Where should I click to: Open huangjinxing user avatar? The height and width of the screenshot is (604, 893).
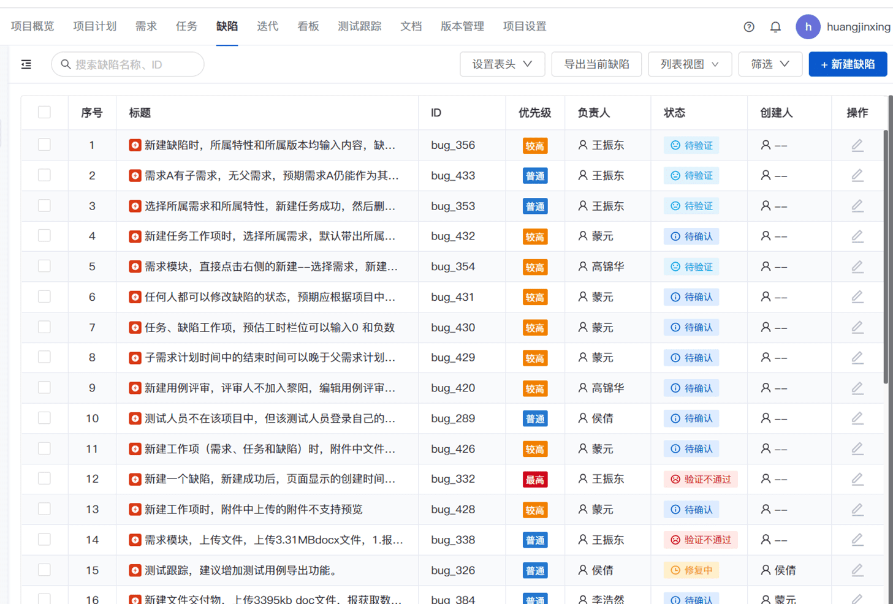[x=808, y=27]
